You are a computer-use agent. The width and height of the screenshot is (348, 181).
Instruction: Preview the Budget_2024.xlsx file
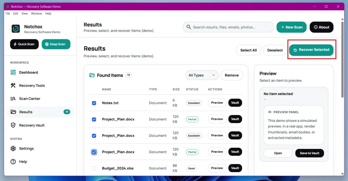point(217,168)
